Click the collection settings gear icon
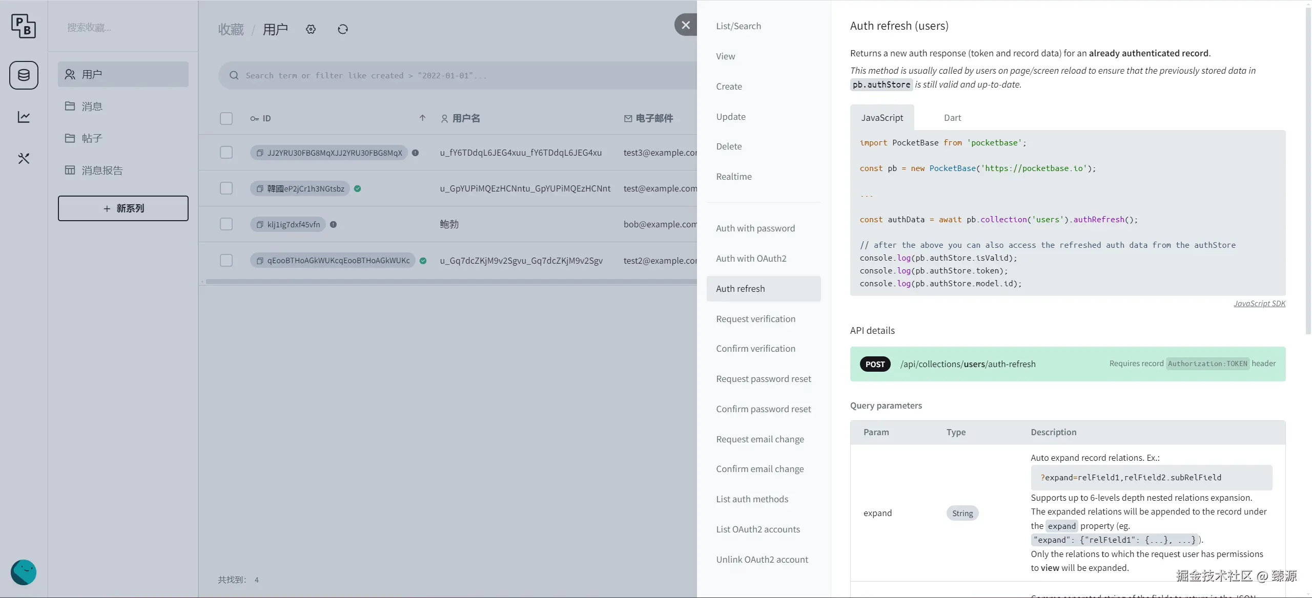1312x598 pixels. [x=311, y=30]
